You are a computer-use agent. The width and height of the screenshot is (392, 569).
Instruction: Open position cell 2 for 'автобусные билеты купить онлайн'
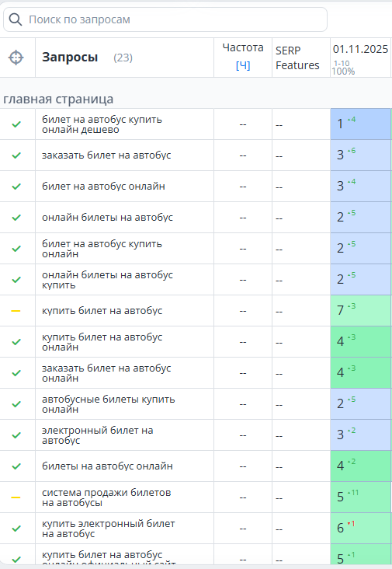360,404
